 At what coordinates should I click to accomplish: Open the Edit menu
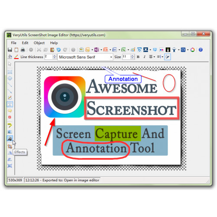click(x=25, y=43)
